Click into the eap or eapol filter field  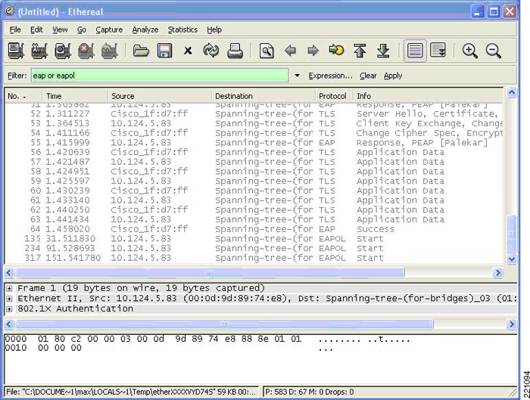160,76
